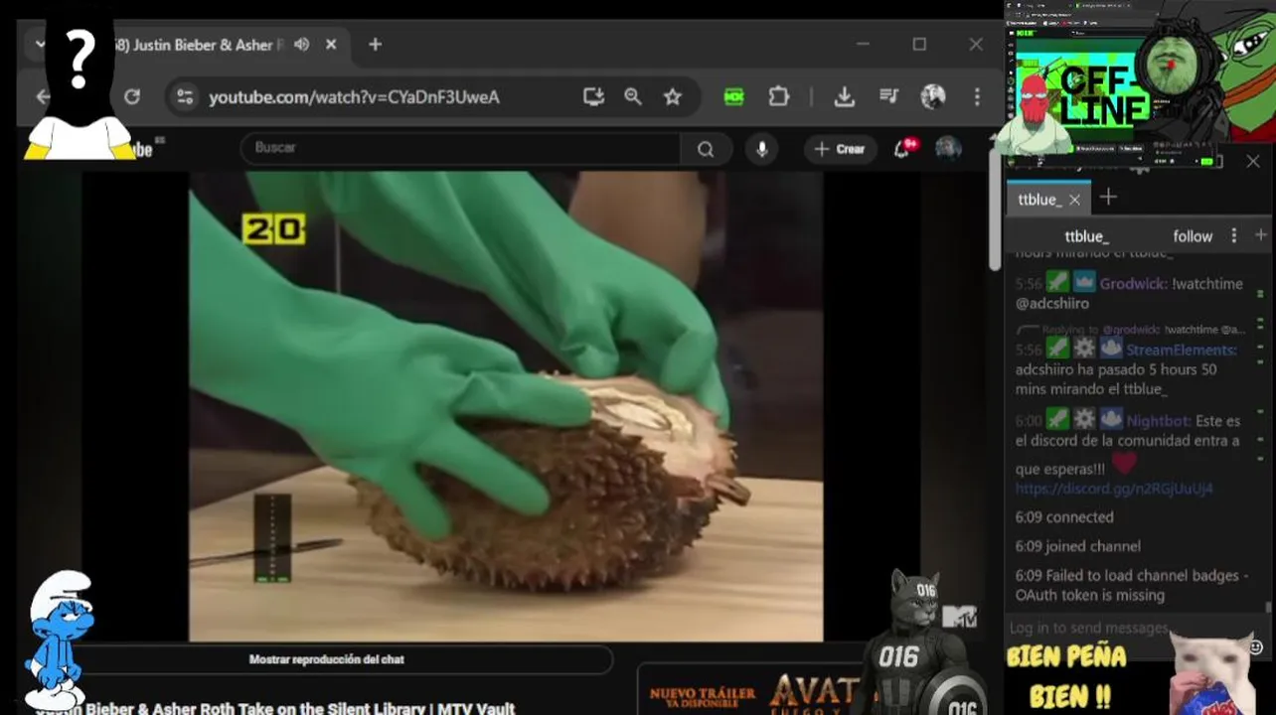
Task: Open the media controls icon
Action: [889, 96]
